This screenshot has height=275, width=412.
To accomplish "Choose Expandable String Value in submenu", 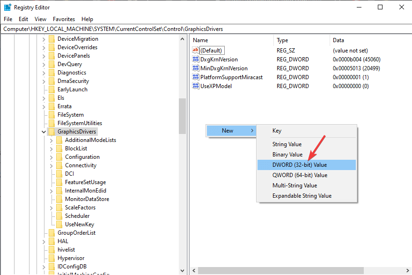I will [x=306, y=196].
